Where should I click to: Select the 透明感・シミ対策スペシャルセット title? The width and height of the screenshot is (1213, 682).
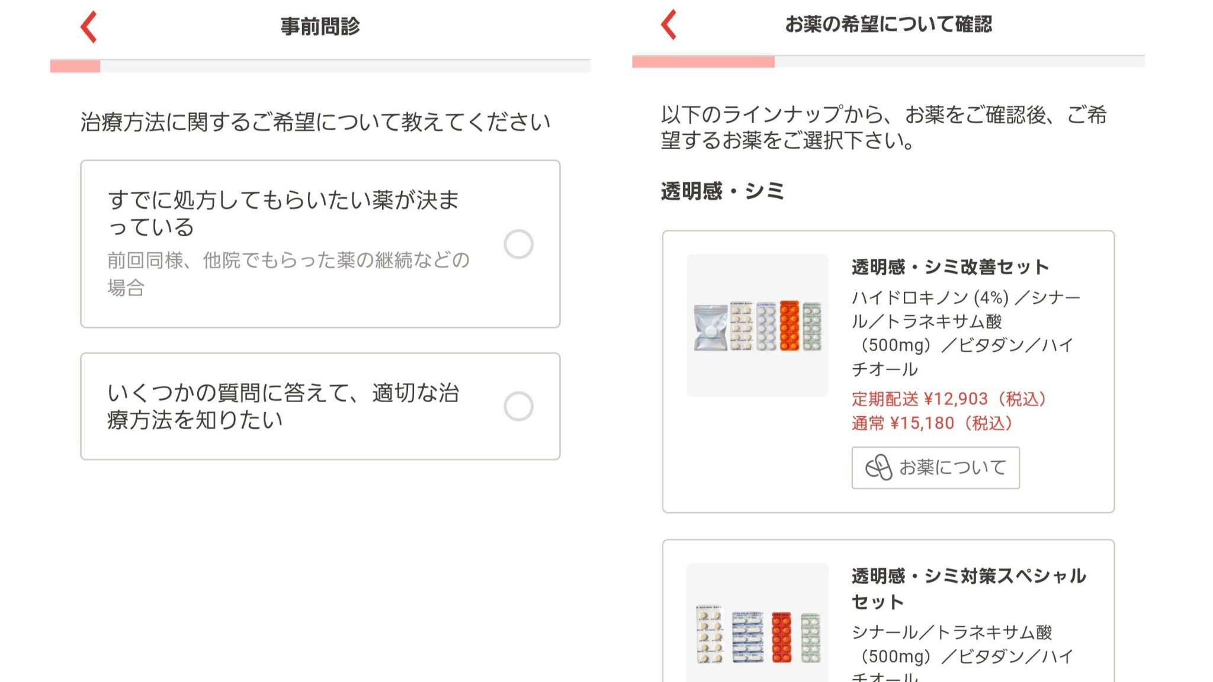coord(969,588)
